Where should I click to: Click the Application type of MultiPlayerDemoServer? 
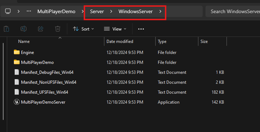coord(168,102)
